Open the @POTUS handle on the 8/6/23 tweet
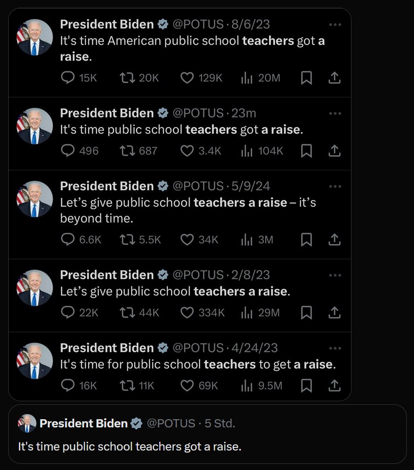Viewport: 414px width, 470px height. [198, 24]
